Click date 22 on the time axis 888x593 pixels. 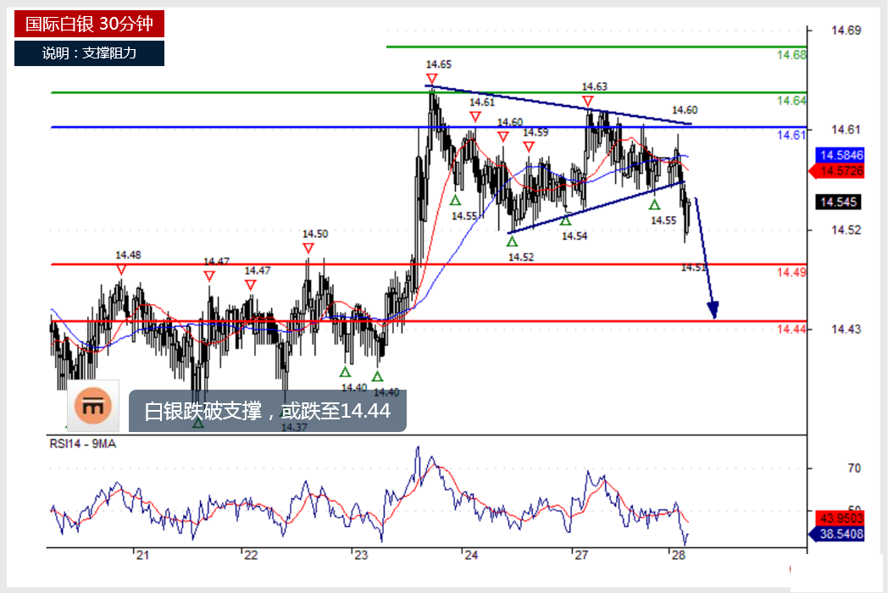tap(251, 556)
